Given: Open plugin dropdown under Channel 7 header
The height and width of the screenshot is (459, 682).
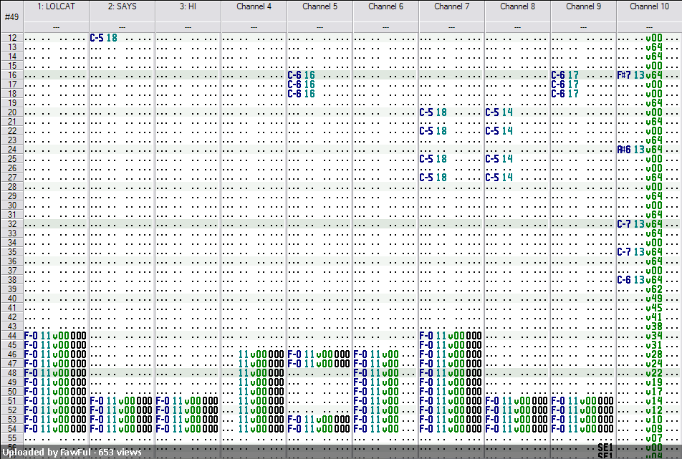Looking at the screenshot, I should tap(451, 27).
